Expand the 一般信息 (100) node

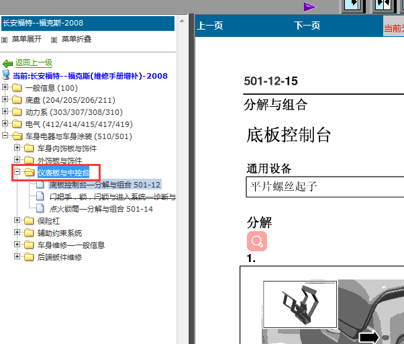(x=5, y=87)
